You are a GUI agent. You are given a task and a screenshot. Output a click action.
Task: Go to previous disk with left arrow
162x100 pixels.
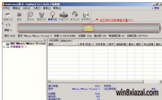(x=7, y=25)
